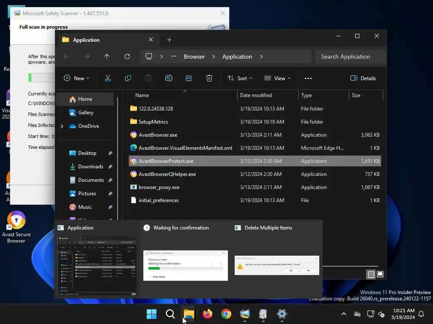The image size is (433, 324).
Task: Switch to details list view icon
Action: click(x=371, y=274)
